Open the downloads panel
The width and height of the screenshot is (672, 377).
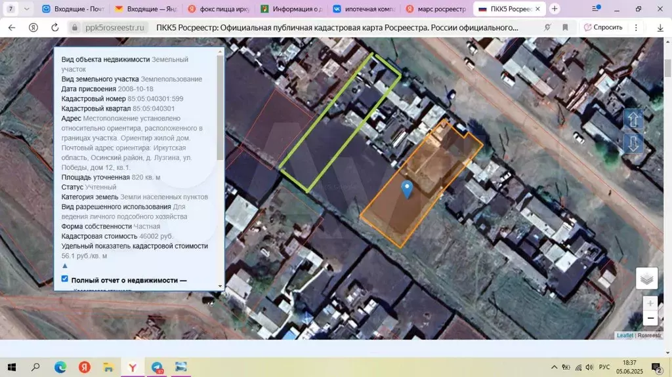tap(660, 28)
